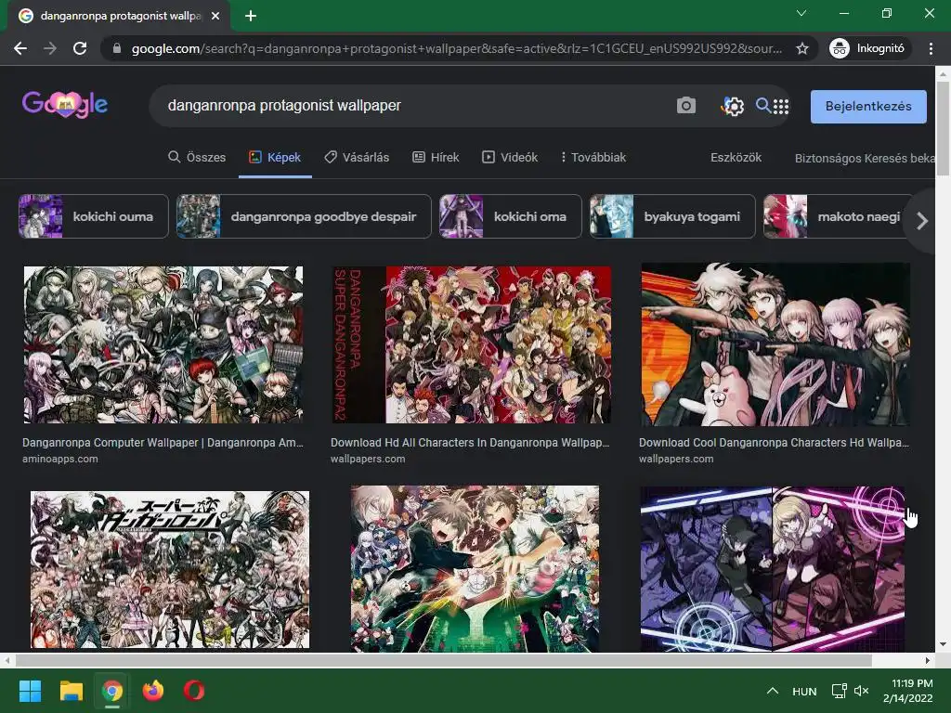Launch Opera from the taskbar

194,691
